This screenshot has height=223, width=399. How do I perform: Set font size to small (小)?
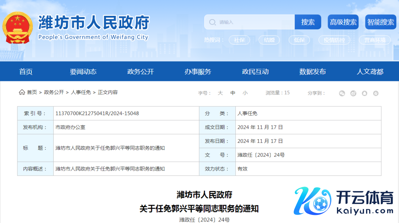(x=245, y=93)
